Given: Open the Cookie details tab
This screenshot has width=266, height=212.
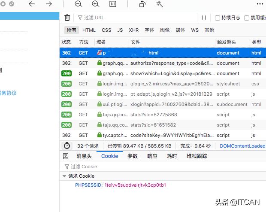Looking at the screenshot, I should 109,156.
